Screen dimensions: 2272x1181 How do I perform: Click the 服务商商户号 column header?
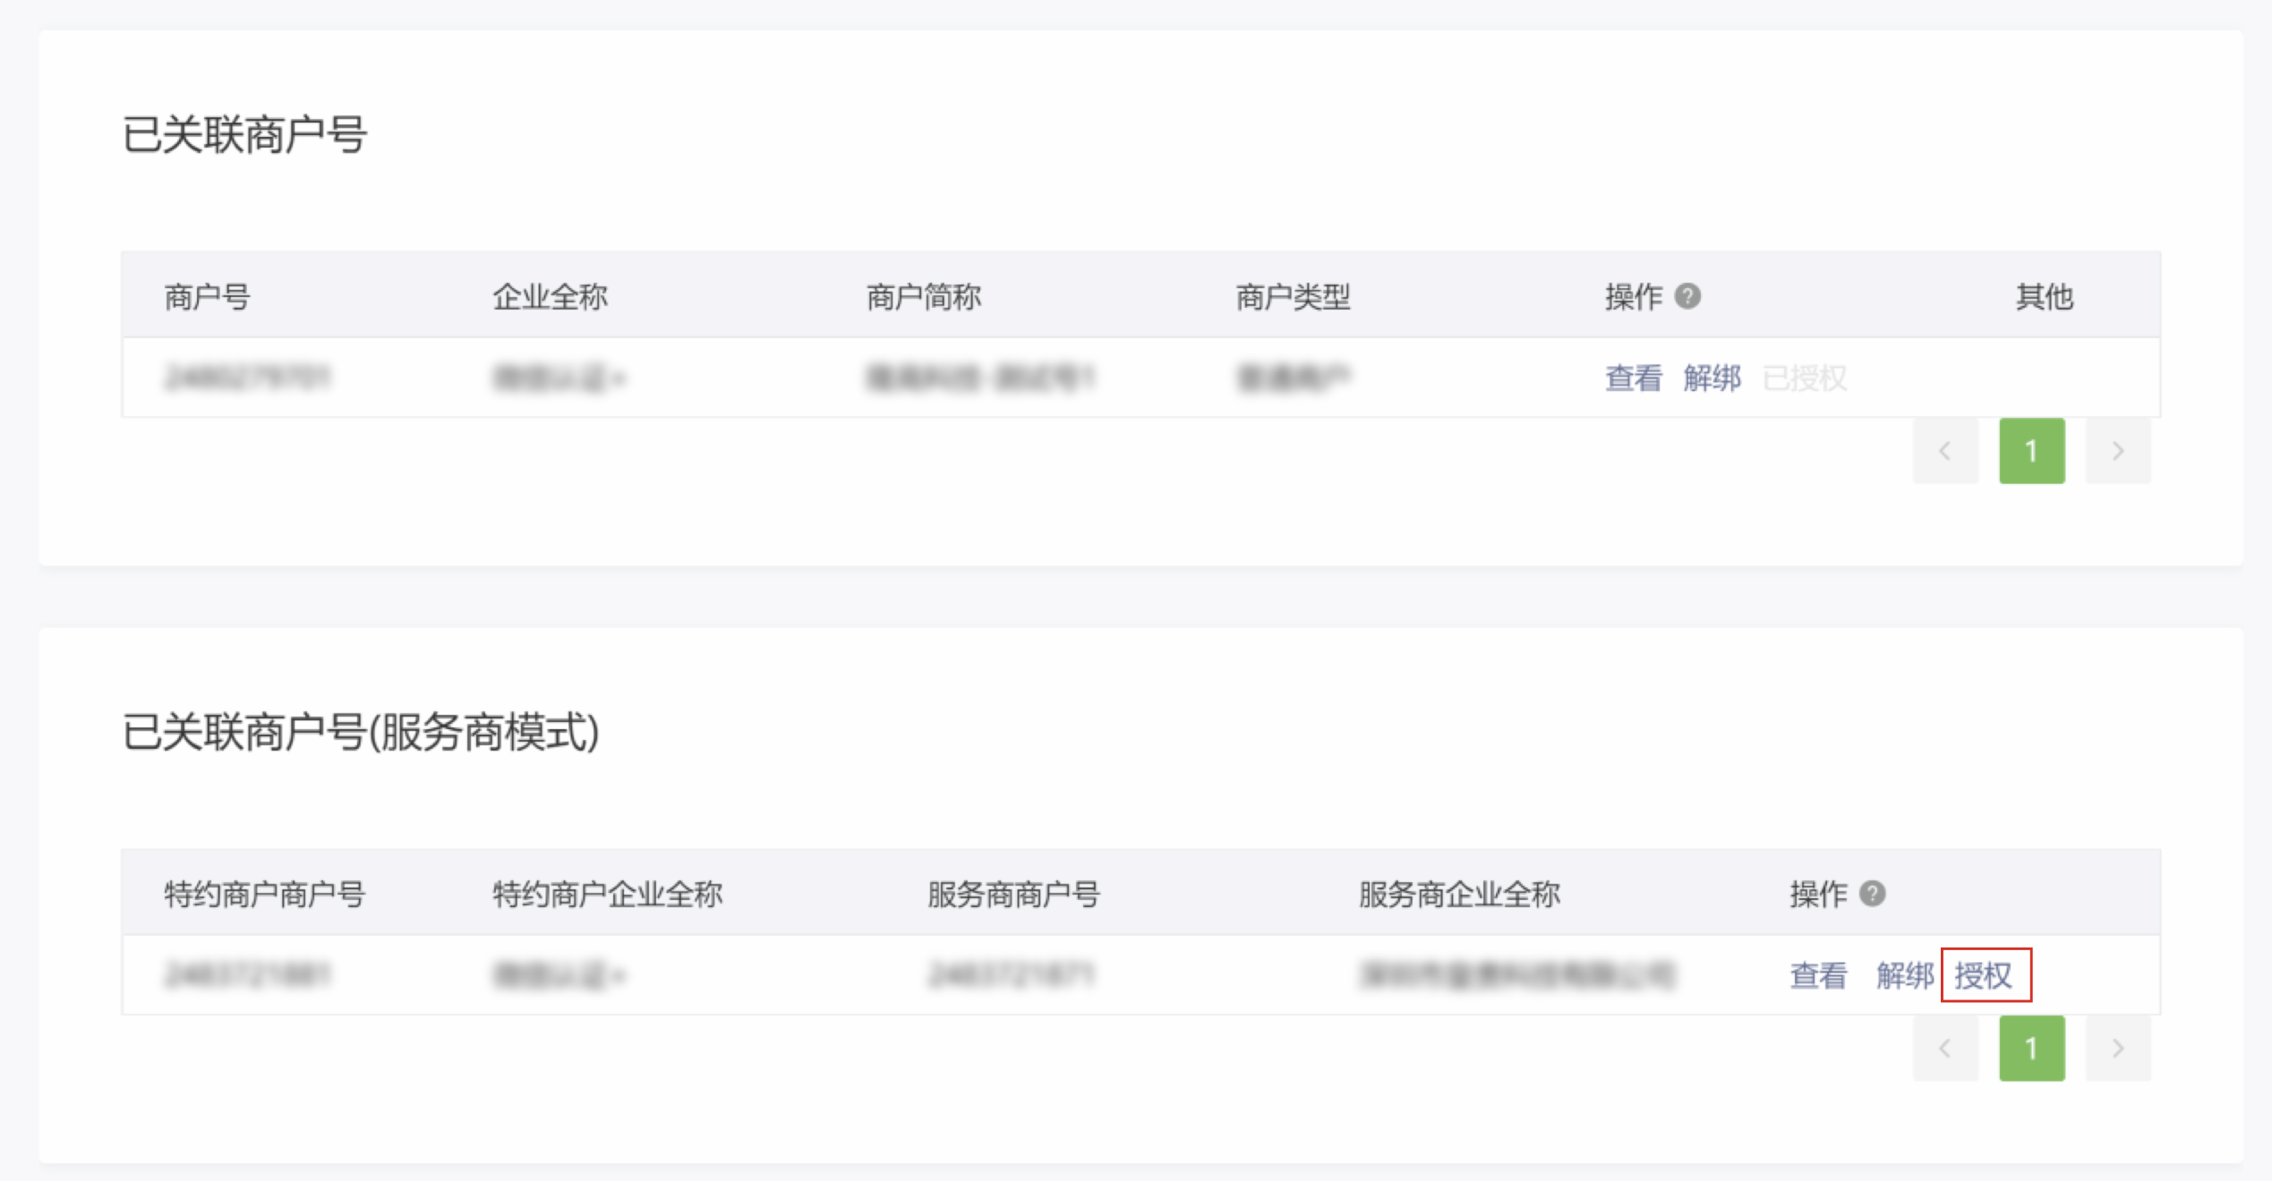click(x=1013, y=893)
